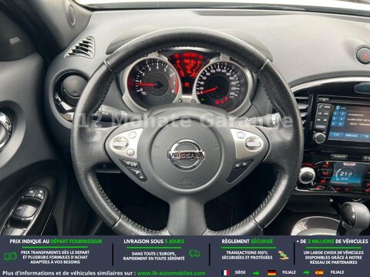Click '+ DE 2 MILLIONS DE VÉHICULES' heading

332,242
